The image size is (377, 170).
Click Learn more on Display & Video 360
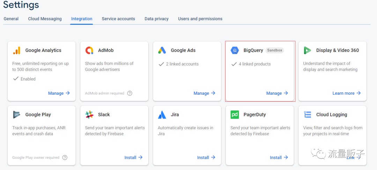pyautogui.click(x=346, y=93)
